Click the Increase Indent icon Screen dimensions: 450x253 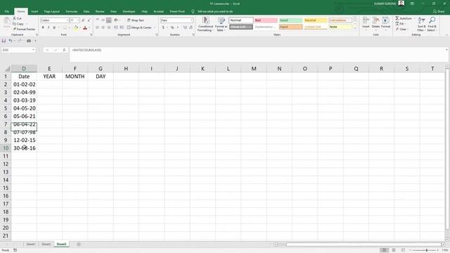pos(122,27)
